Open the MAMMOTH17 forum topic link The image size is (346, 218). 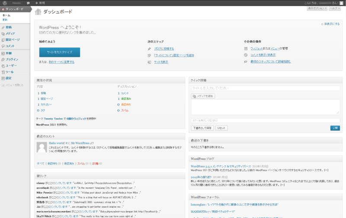(x=213, y=212)
